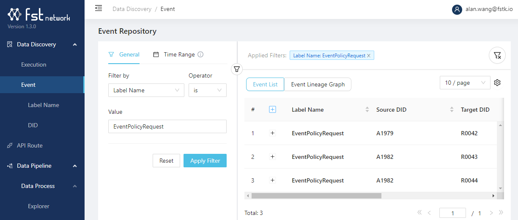Click the Apply Filter button
This screenshot has width=518, height=220.
205,161
